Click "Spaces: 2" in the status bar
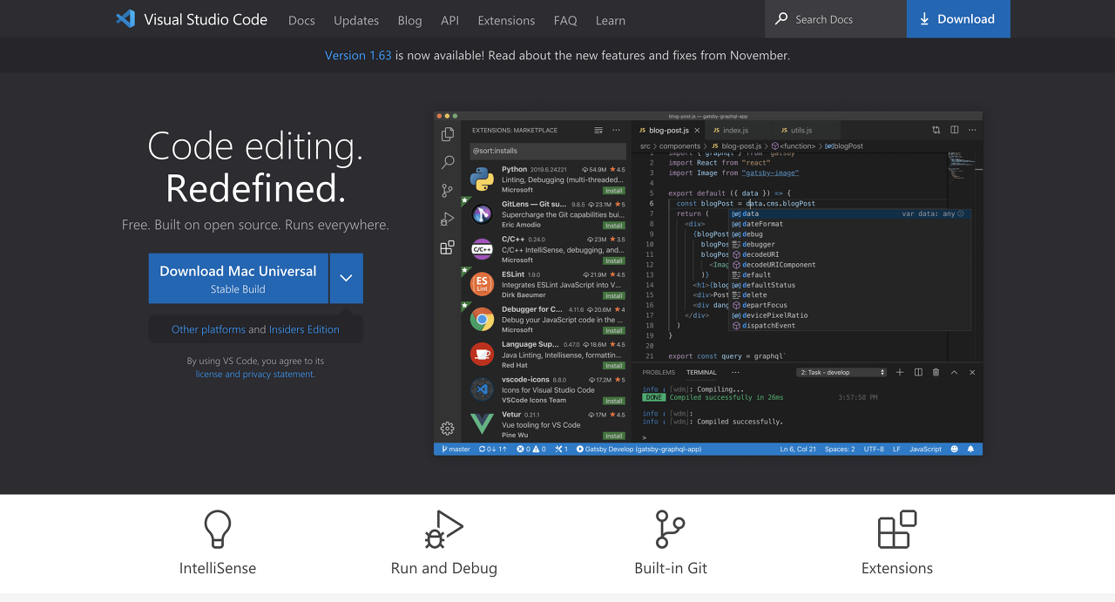1115x602 pixels. tap(840, 449)
